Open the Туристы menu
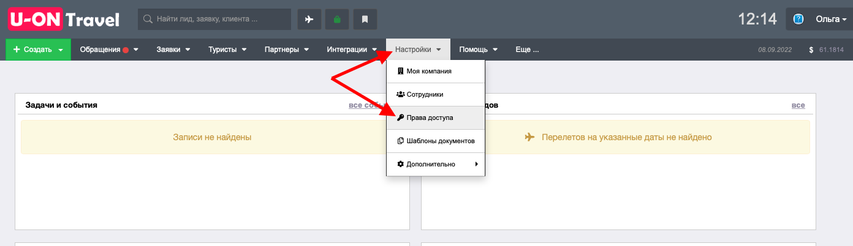 tap(227, 50)
